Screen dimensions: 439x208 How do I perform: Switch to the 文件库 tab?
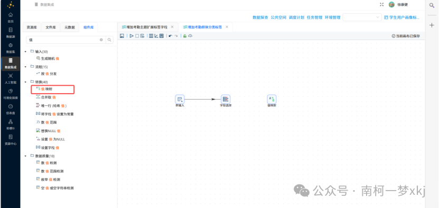tap(51, 27)
